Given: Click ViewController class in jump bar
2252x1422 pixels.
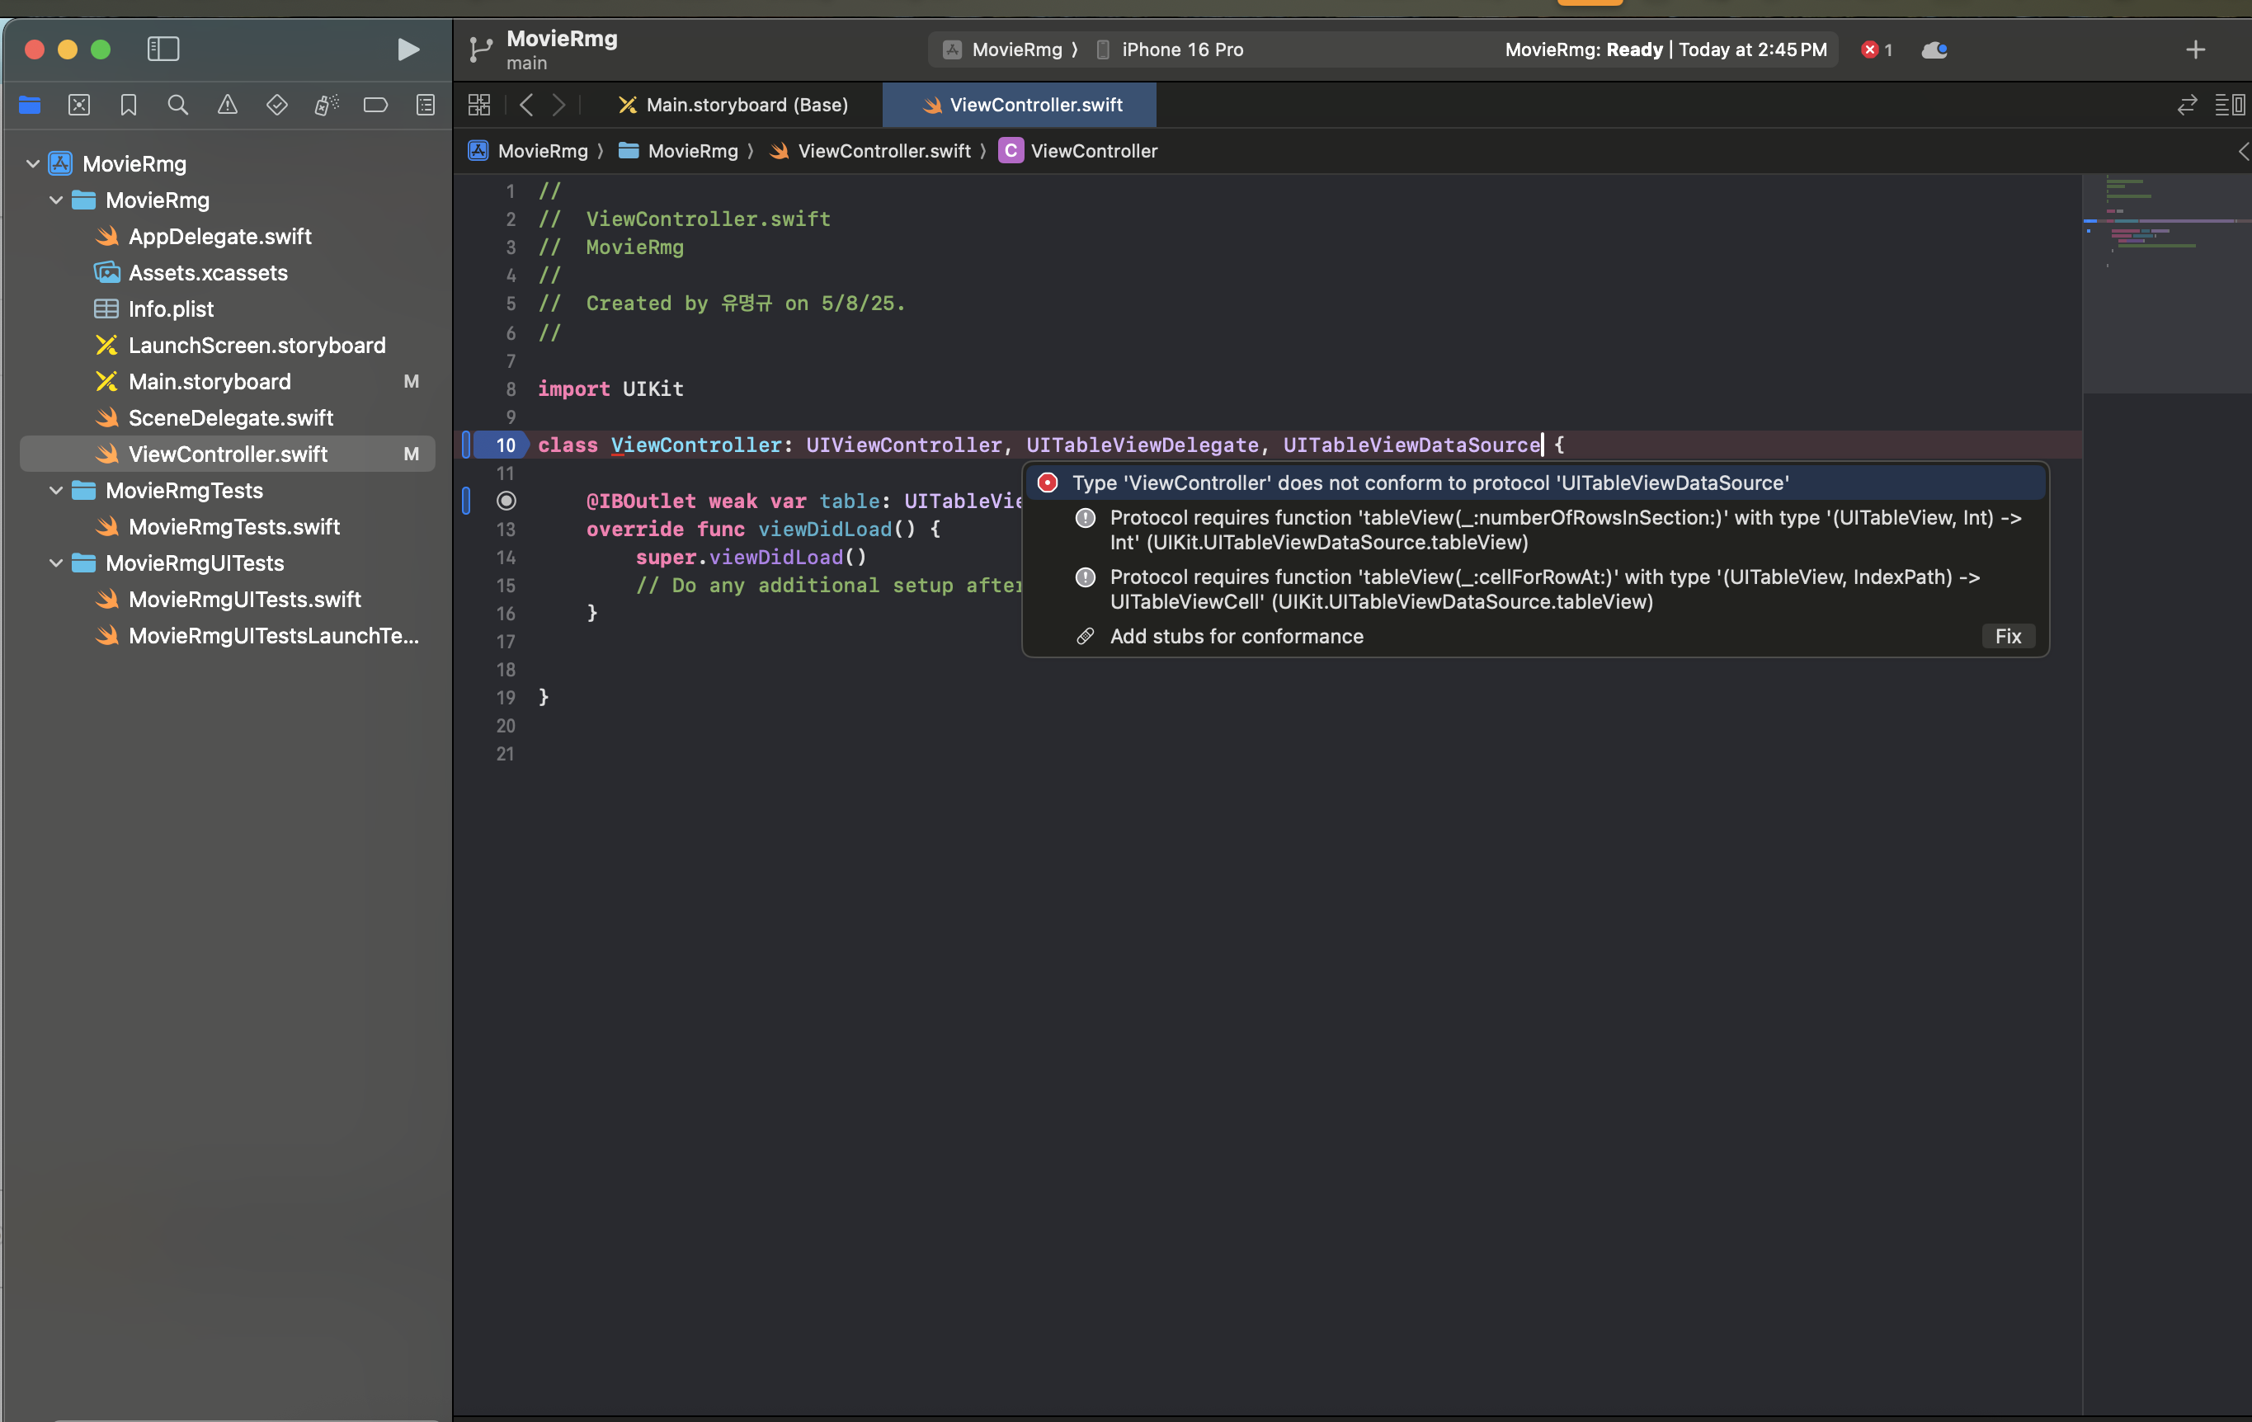Looking at the screenshot, I should (1079, 150).
